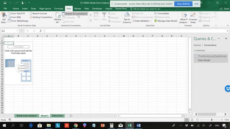Select ThisWorkbookDataModel connection
The width and height of the screenshot is (230, 129).
(211, 58)
